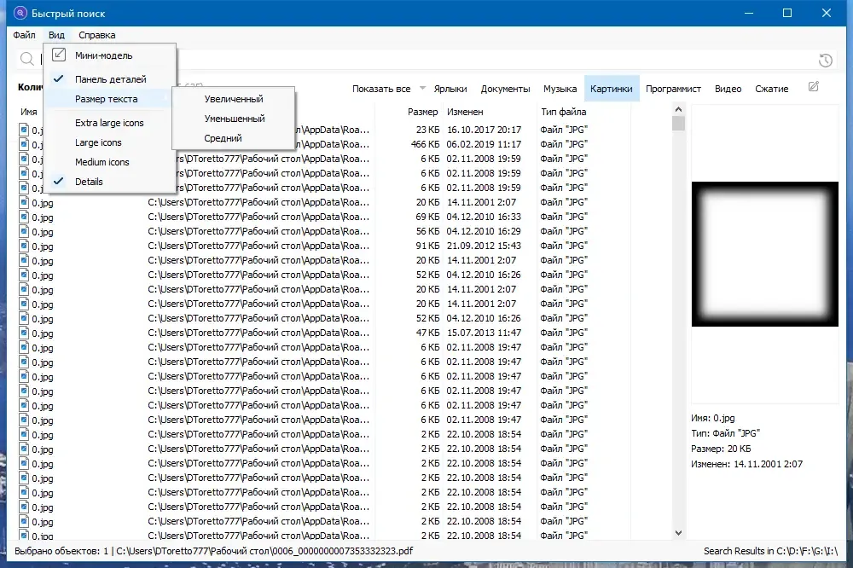Open the Файл menu
Image resolution: width=853 pixels, height=568 pixels.
(24, 35)
